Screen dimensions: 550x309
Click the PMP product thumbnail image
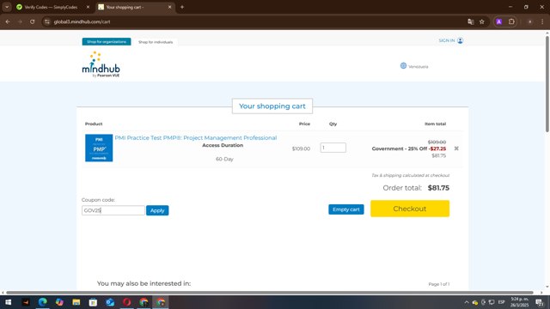(99, 148)
